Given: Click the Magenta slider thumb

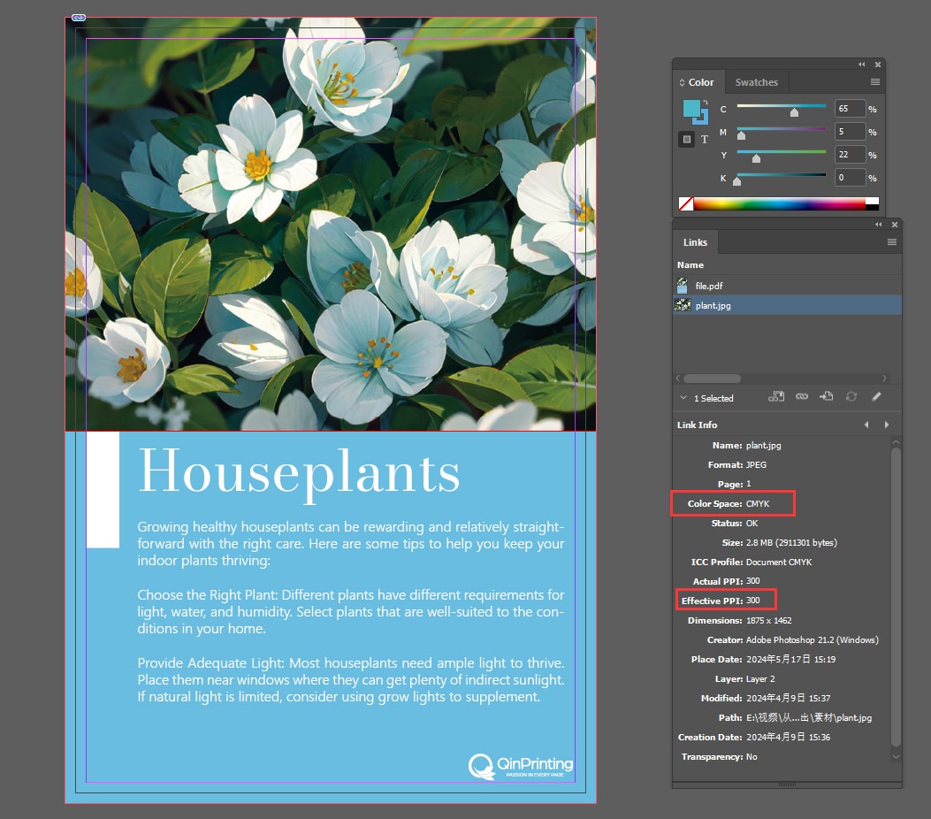Looking at the screenshot, I should point(741,135).
